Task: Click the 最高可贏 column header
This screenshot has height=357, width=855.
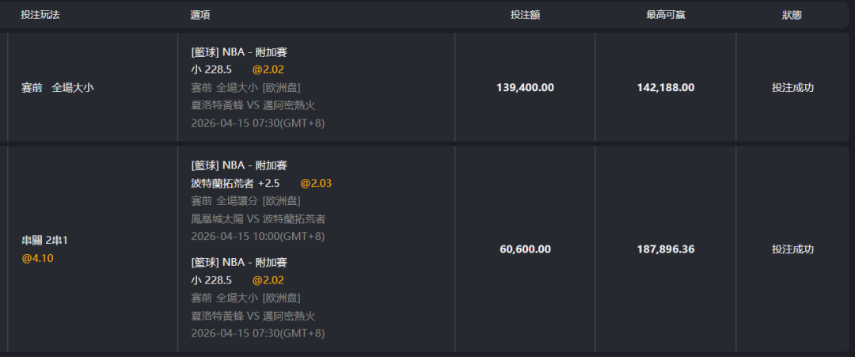Action: [665, 15]
